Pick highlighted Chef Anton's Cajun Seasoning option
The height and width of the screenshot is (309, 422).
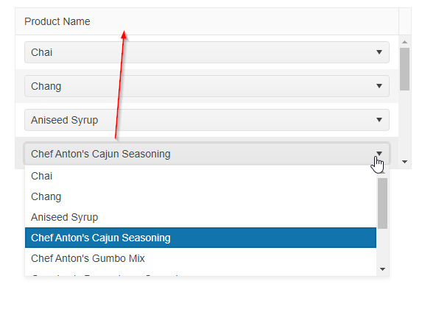tap(200, 238)
